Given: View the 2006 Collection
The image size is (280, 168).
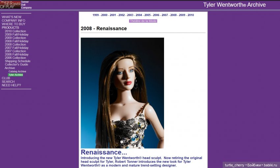Looking at the screenshot, I should (x=15, y=58).
